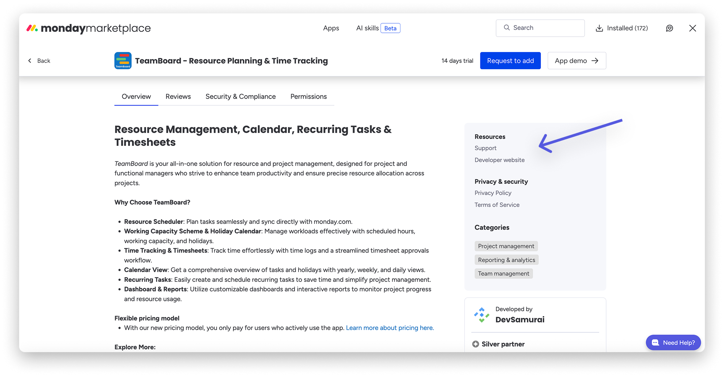Click the search magnifier icon

click(x=507, y=28)
